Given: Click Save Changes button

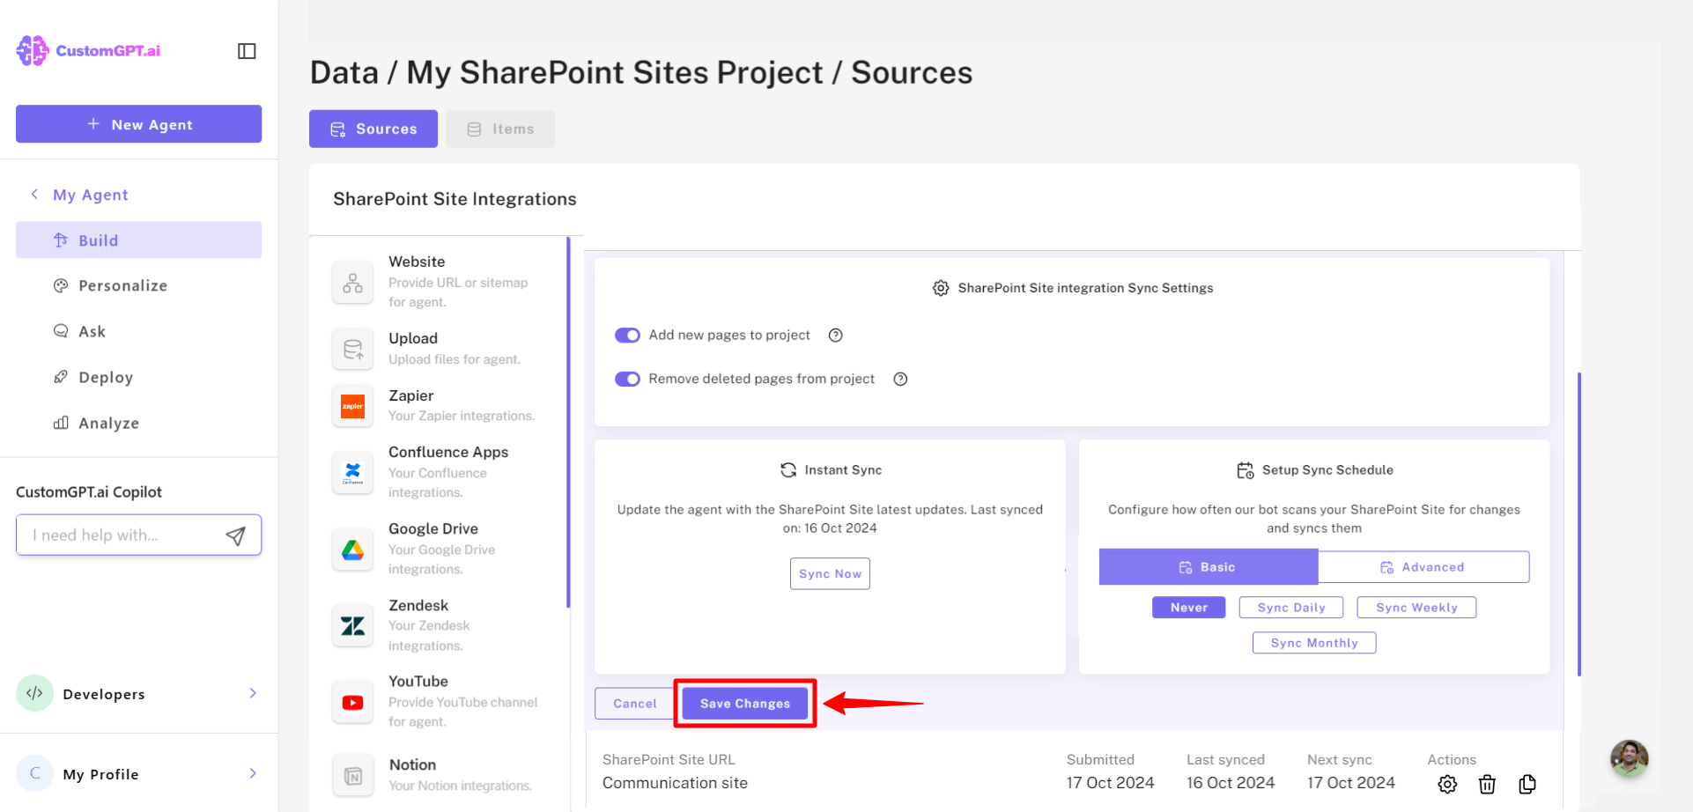Looking at the screenshot, I should click(745, 703).
